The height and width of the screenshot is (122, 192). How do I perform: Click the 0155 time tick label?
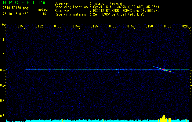click(94, 27)
